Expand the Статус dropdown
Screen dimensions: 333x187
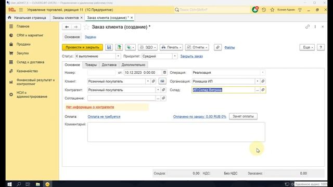118,56
